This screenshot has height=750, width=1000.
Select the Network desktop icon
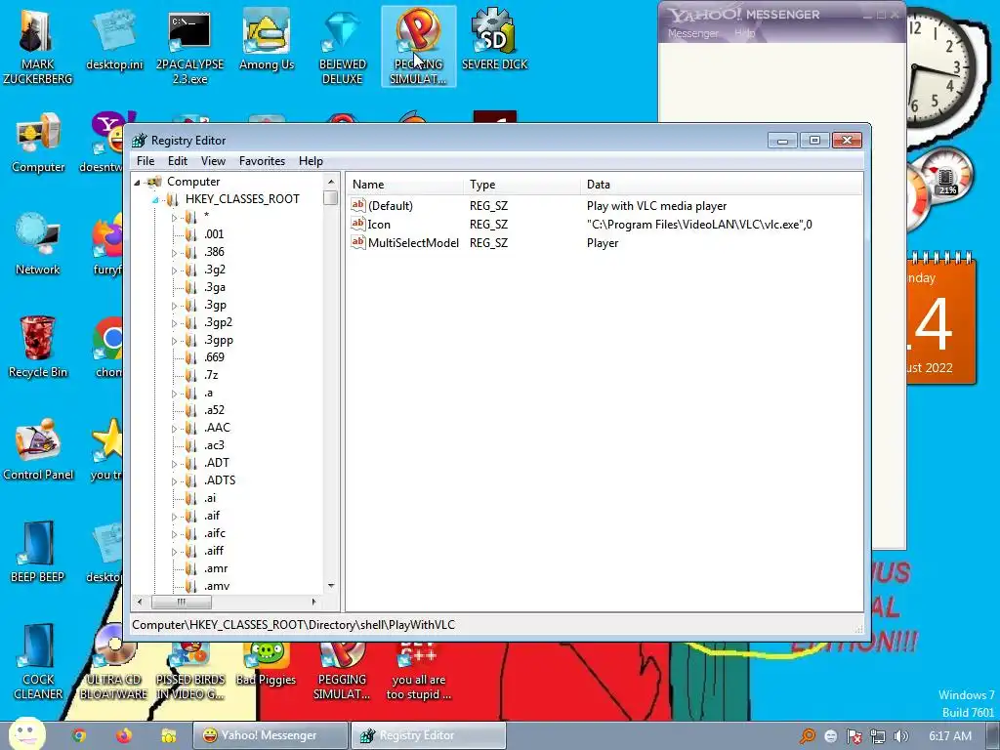coord(38,245)
